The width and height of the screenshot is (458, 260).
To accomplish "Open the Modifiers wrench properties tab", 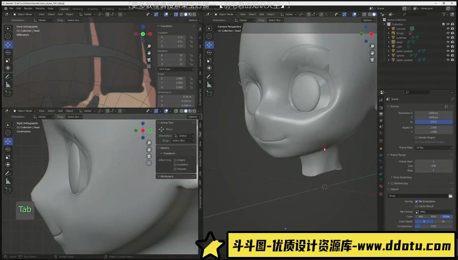I will tap(381, 155).
